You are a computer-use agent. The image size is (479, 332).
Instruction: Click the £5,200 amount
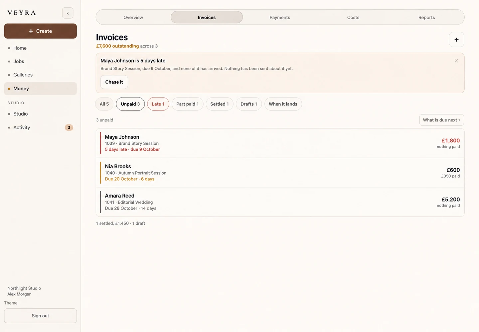[x=451, y=200]
